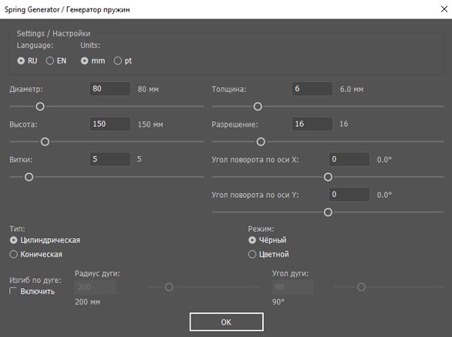Image resolution: width=452 pixels, height=337 pixels.
Task: Click the Диаметр slider handle
Action: 40,106
